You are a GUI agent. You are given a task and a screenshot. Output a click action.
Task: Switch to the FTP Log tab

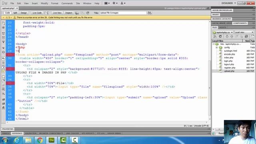100,133
